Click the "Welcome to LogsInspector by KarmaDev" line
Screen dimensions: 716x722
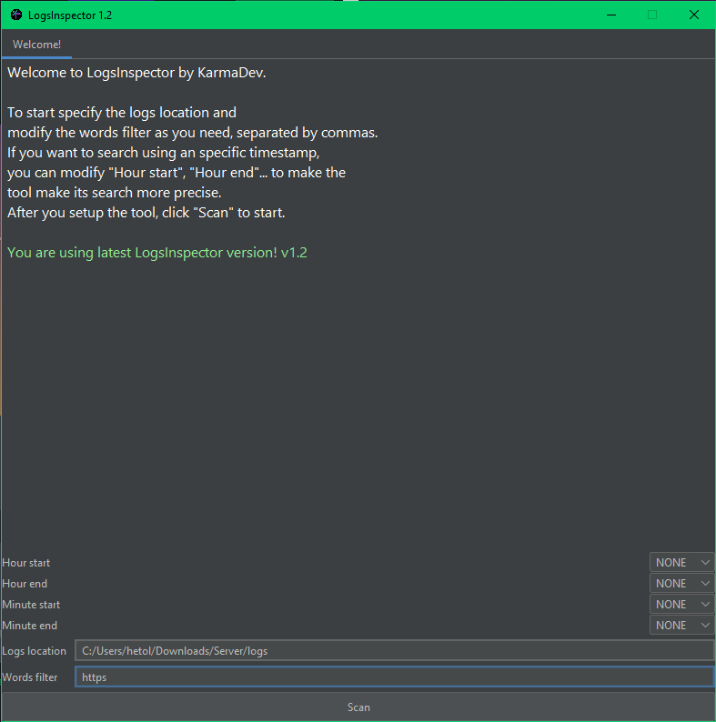click(136, 73)
